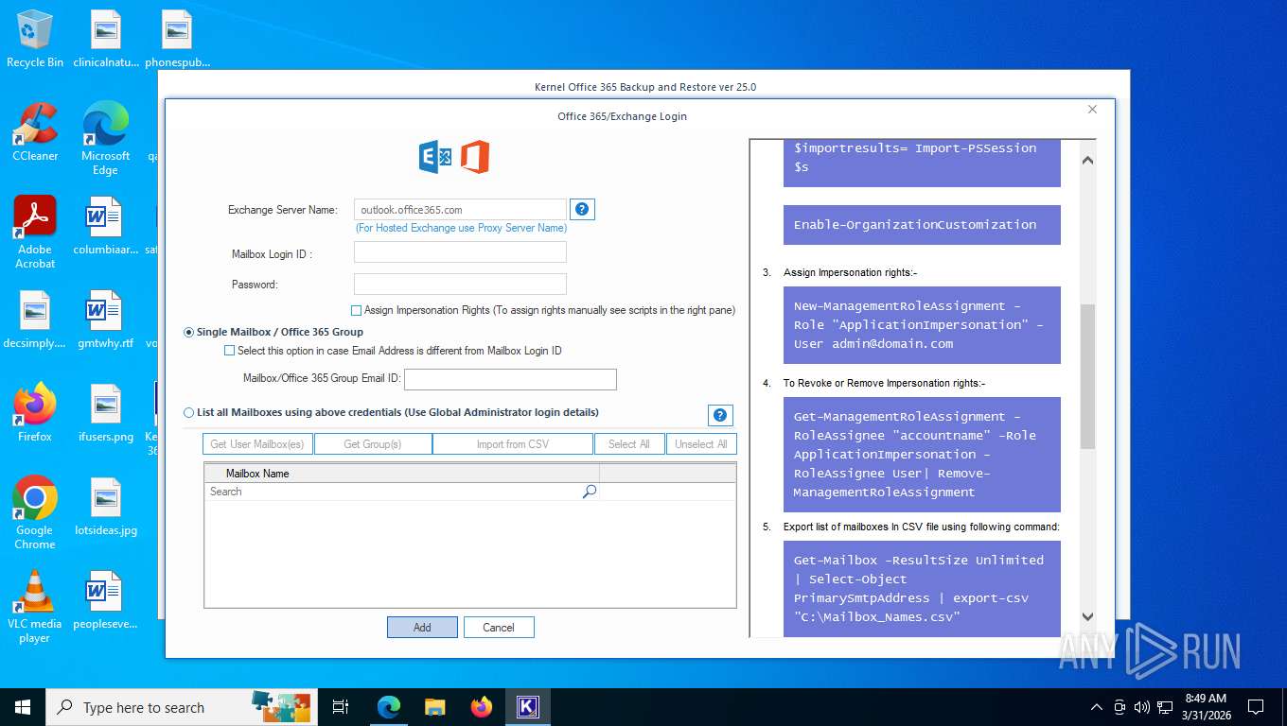This screenshot has width=1287, height=726.
Task: Click scroll down arrow in scripts pane
Action: (1087, 616)
